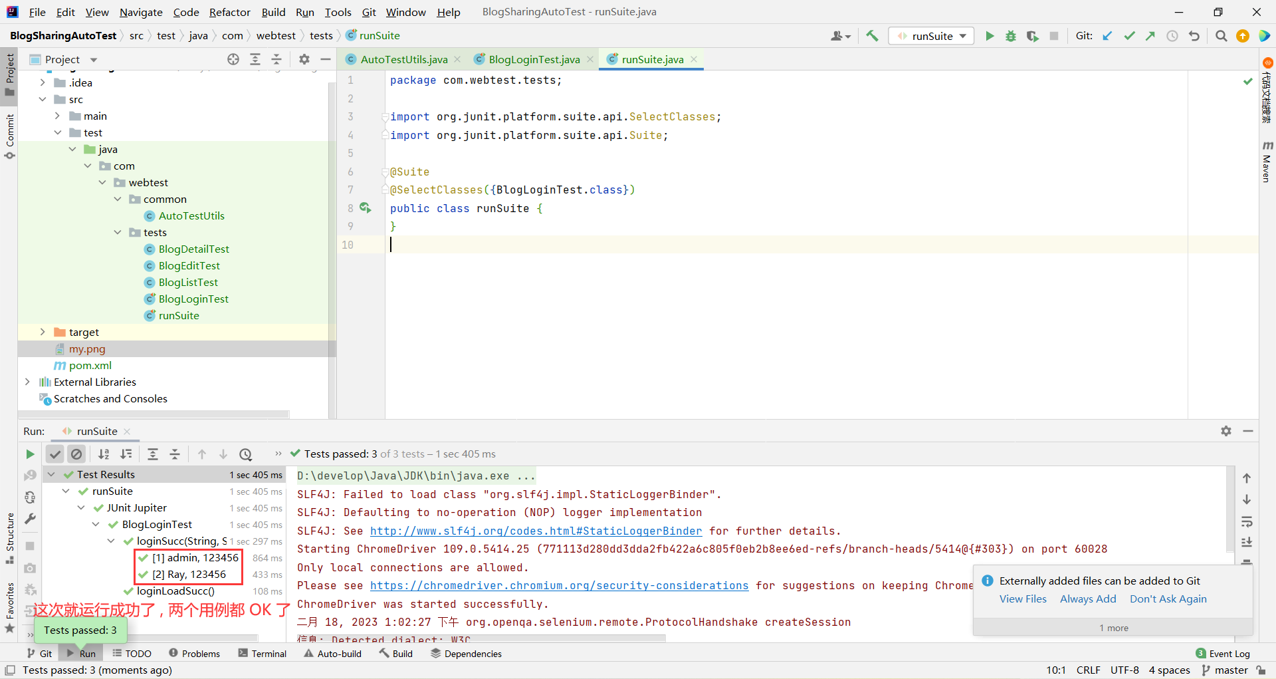Click the Build project hammer icon
The width and height of the screenshot is (1276, 679).
(x=873, y=36)
